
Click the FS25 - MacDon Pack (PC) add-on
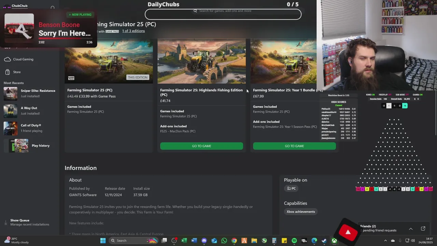[x=178, y=131]
